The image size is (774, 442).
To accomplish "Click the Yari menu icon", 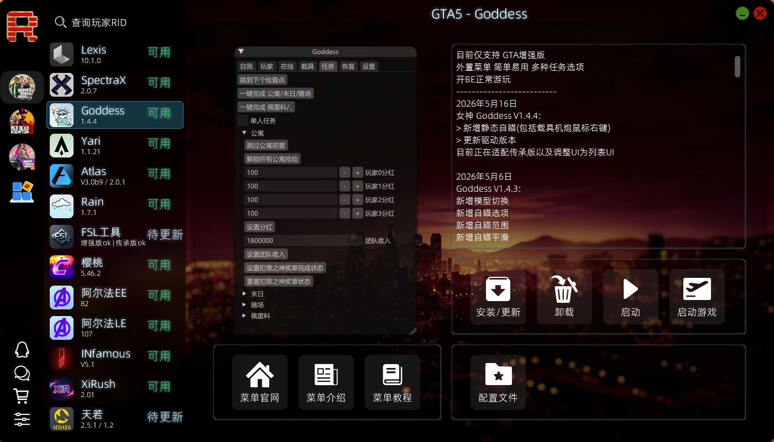I will pos(61,145).
